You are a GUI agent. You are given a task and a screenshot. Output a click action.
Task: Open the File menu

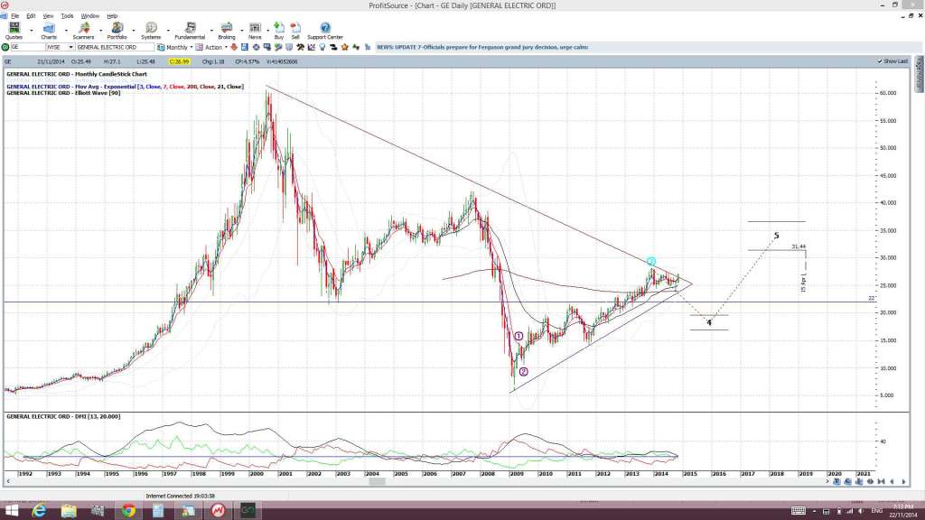[x=14, y=16]
